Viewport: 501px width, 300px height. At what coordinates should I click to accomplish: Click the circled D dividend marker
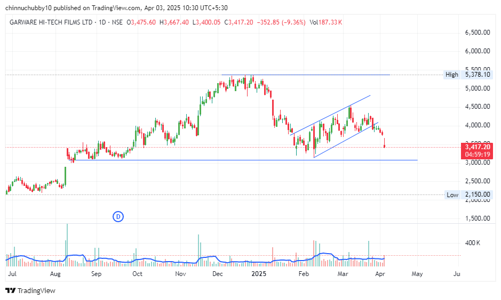pyautogui.click(x=118, y=217)
